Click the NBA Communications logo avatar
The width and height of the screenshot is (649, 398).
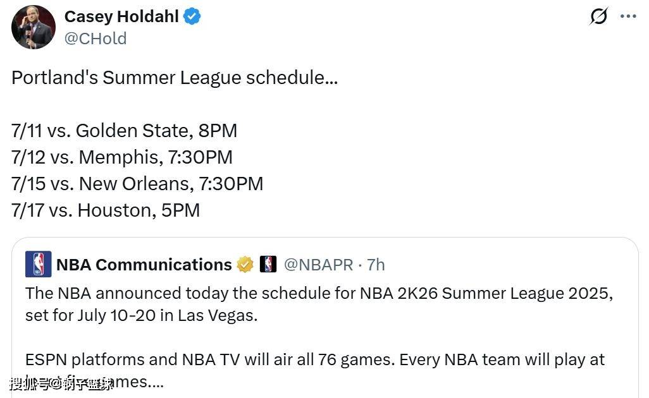[38, 264]
